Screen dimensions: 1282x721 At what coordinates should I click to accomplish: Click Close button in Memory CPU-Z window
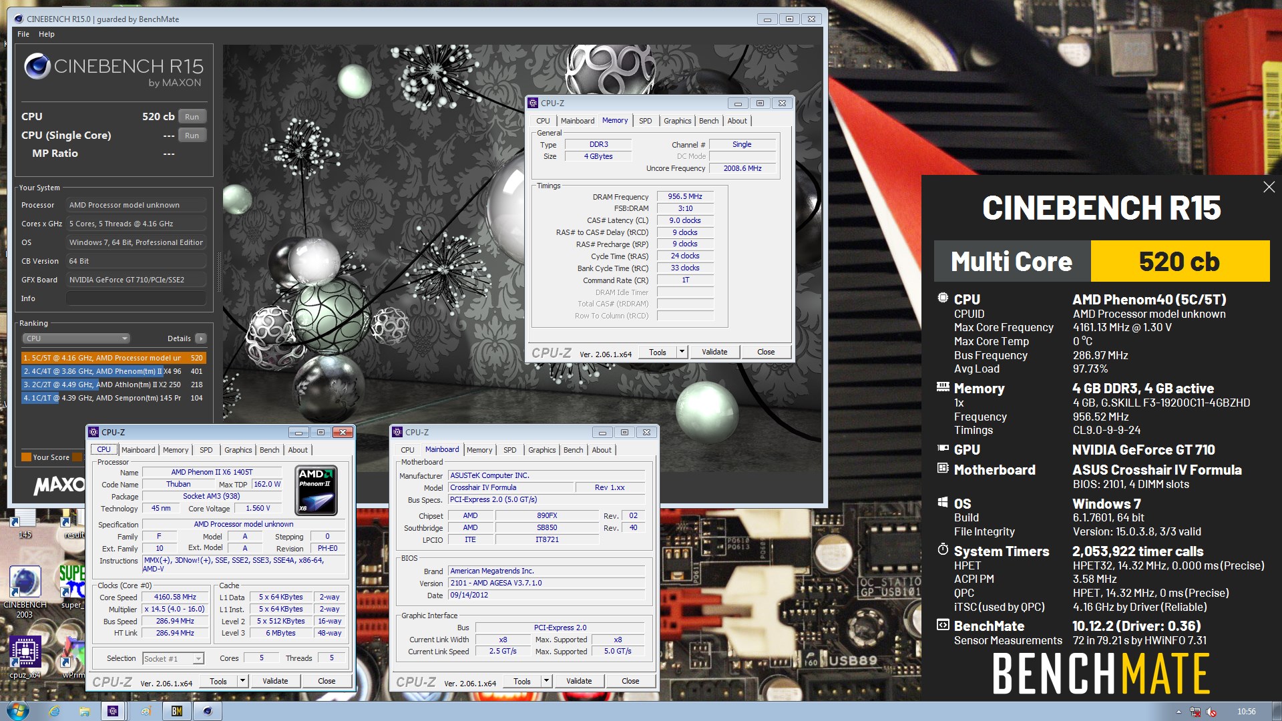[x=766, y=352]
